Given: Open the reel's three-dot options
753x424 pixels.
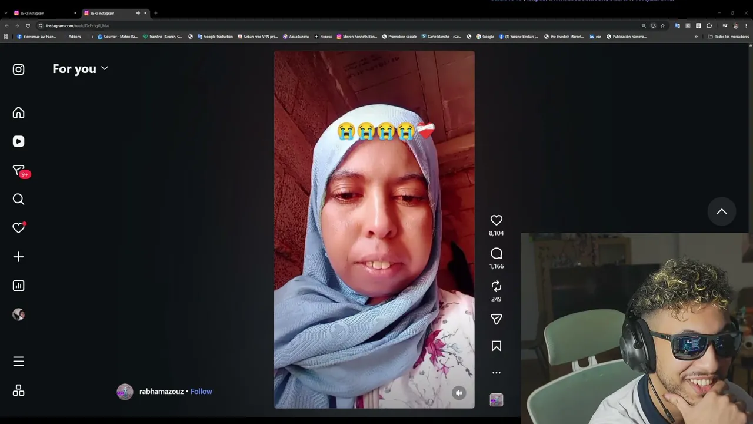Looking at the screenshot, I should 497,373.
